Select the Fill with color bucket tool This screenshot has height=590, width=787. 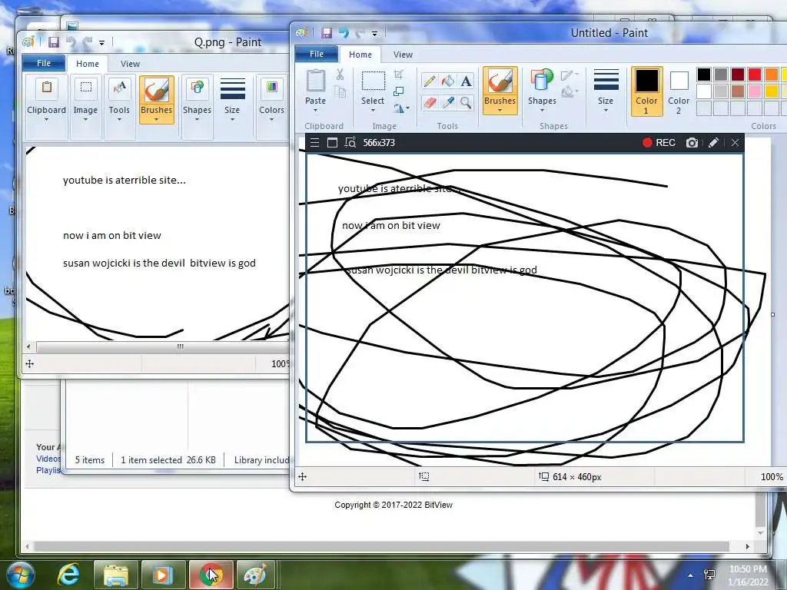pyautogui.click(x=448, y=81)
